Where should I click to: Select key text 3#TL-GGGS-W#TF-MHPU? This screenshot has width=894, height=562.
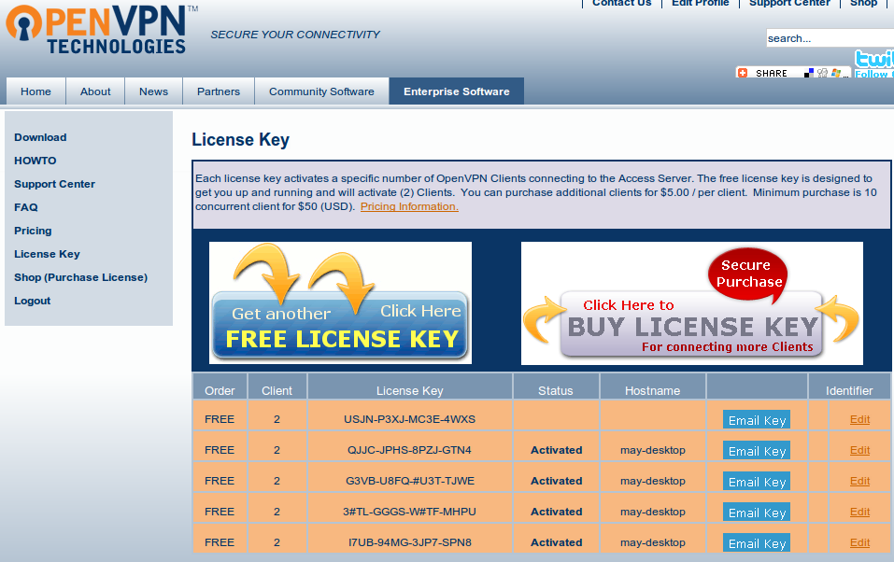409,512
